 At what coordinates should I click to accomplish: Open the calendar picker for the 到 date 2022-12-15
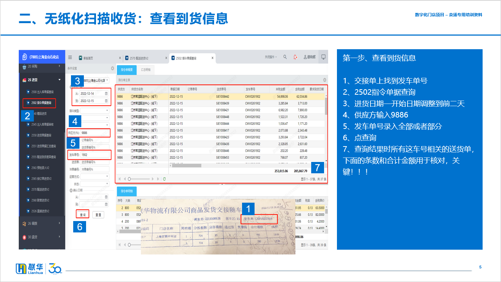(x=106, y=101)
